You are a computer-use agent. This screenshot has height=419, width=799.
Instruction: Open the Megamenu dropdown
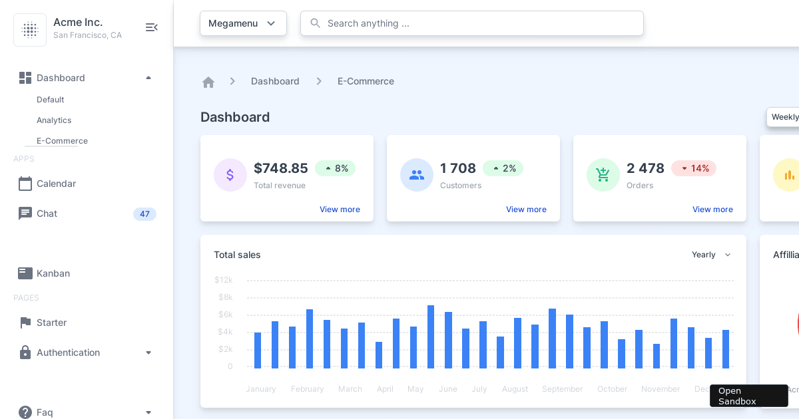click(x=243, y=23)
